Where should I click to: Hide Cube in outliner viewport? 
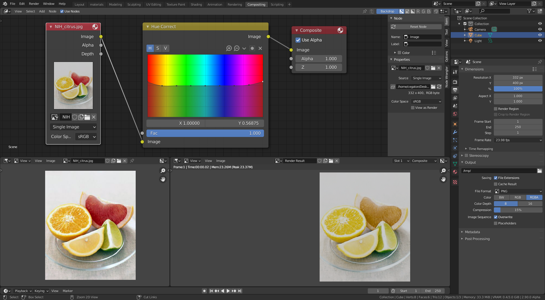tap(540, 35)
